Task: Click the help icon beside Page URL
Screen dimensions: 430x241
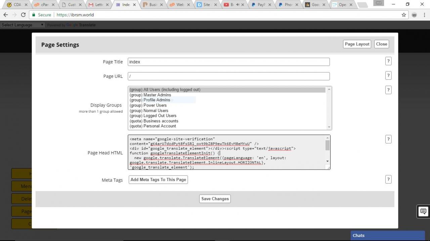Action: coord(388,75)
